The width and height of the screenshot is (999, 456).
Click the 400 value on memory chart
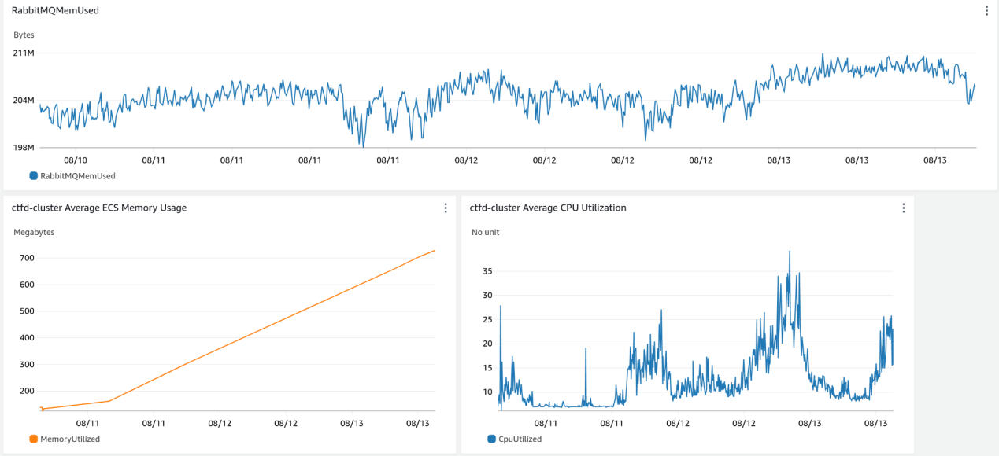coord(28,338)
